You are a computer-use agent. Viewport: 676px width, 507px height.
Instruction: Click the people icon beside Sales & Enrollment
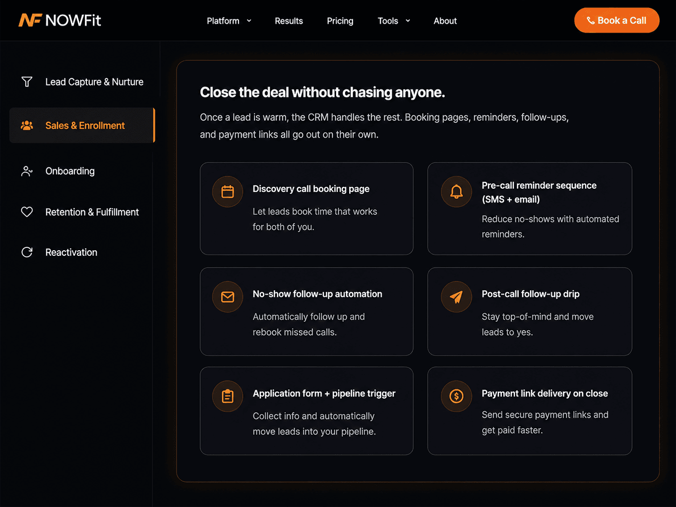coord(27,126)
